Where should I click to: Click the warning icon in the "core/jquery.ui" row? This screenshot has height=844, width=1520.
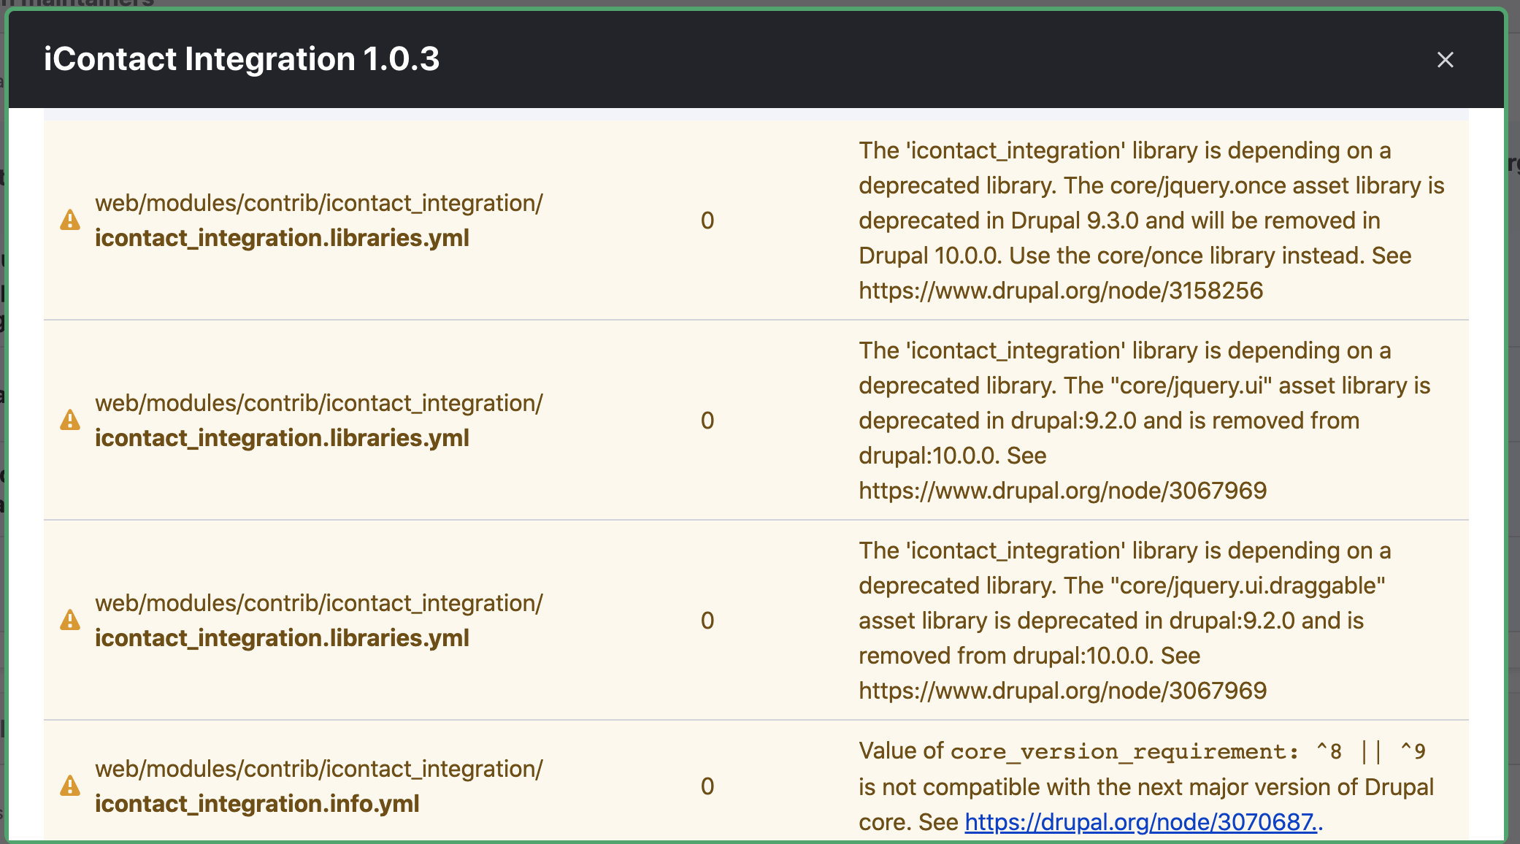[x=70, y=420]
